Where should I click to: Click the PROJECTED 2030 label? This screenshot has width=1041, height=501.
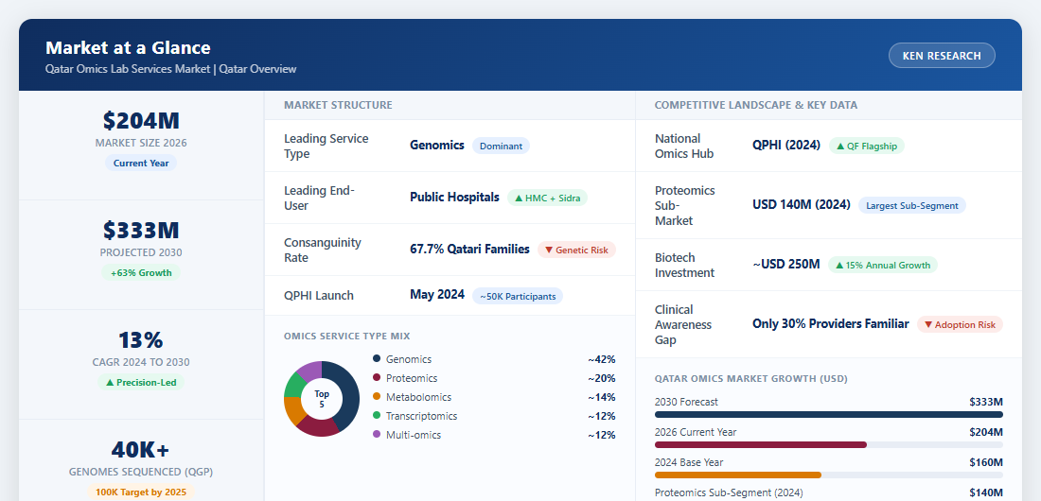pyautogui.click(x=141, y=252)
